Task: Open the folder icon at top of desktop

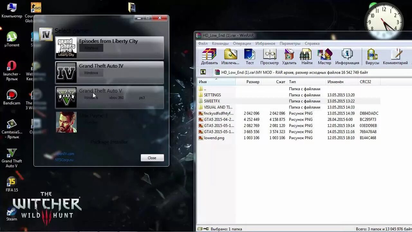Action: [132, 7]
